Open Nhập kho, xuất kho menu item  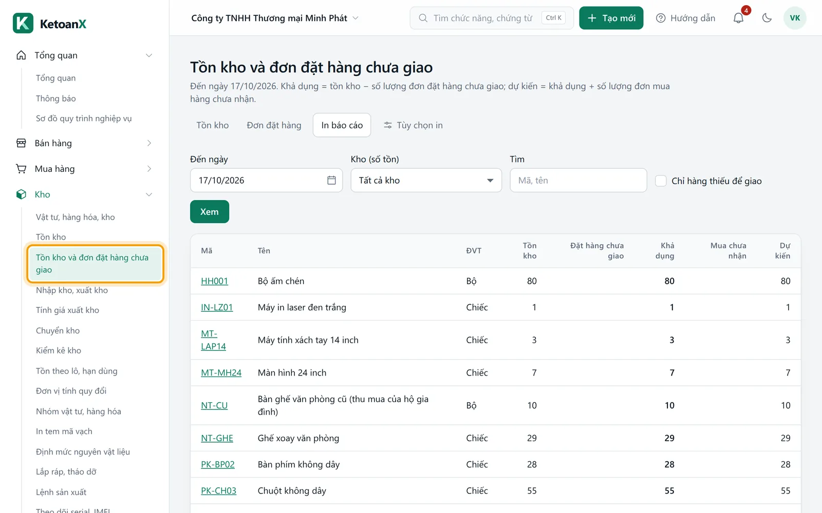[x=72, y=290]
